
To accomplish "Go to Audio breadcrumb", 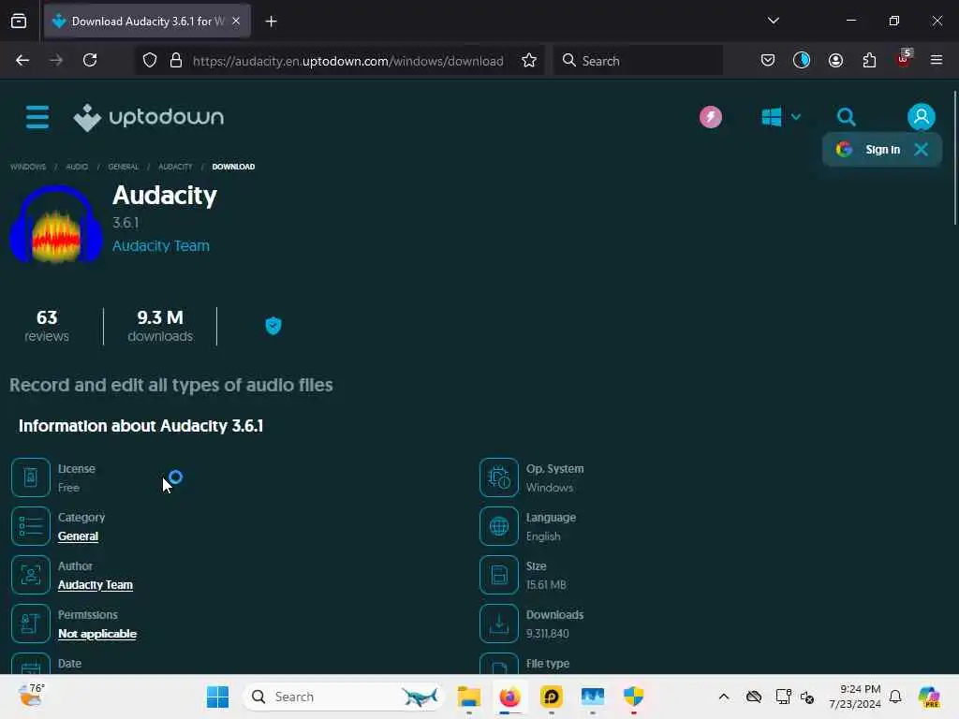I will pyautogui.click(x=77, y=167).
